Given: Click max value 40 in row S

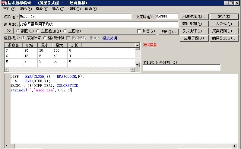Looking at the screenshot, I should (x=60, y=56).
